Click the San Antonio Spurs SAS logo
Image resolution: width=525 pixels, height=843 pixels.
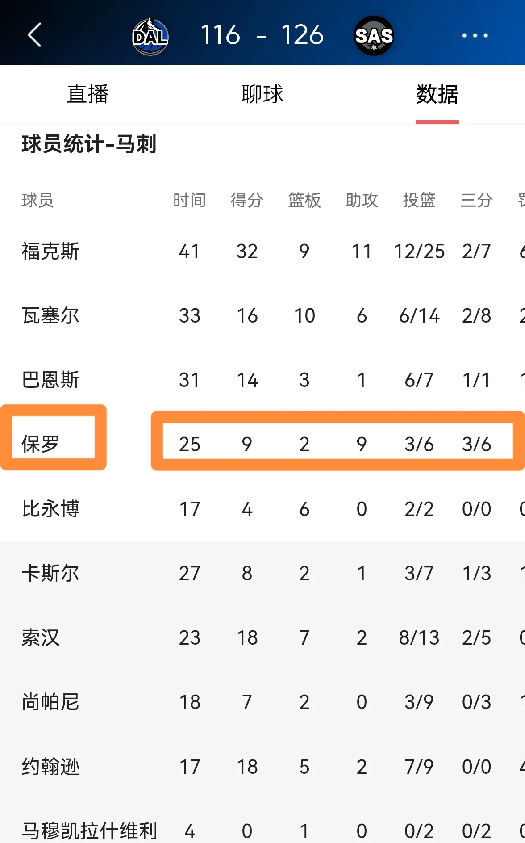click(373, 36)
